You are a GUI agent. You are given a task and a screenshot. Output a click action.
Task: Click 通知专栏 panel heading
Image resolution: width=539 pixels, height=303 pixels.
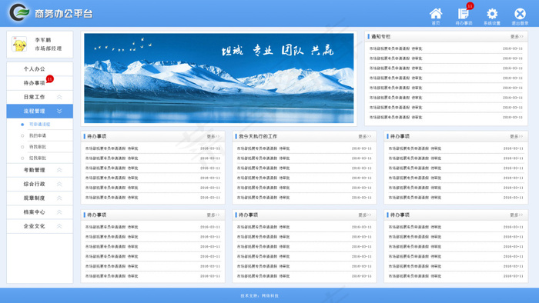[381, 37]
